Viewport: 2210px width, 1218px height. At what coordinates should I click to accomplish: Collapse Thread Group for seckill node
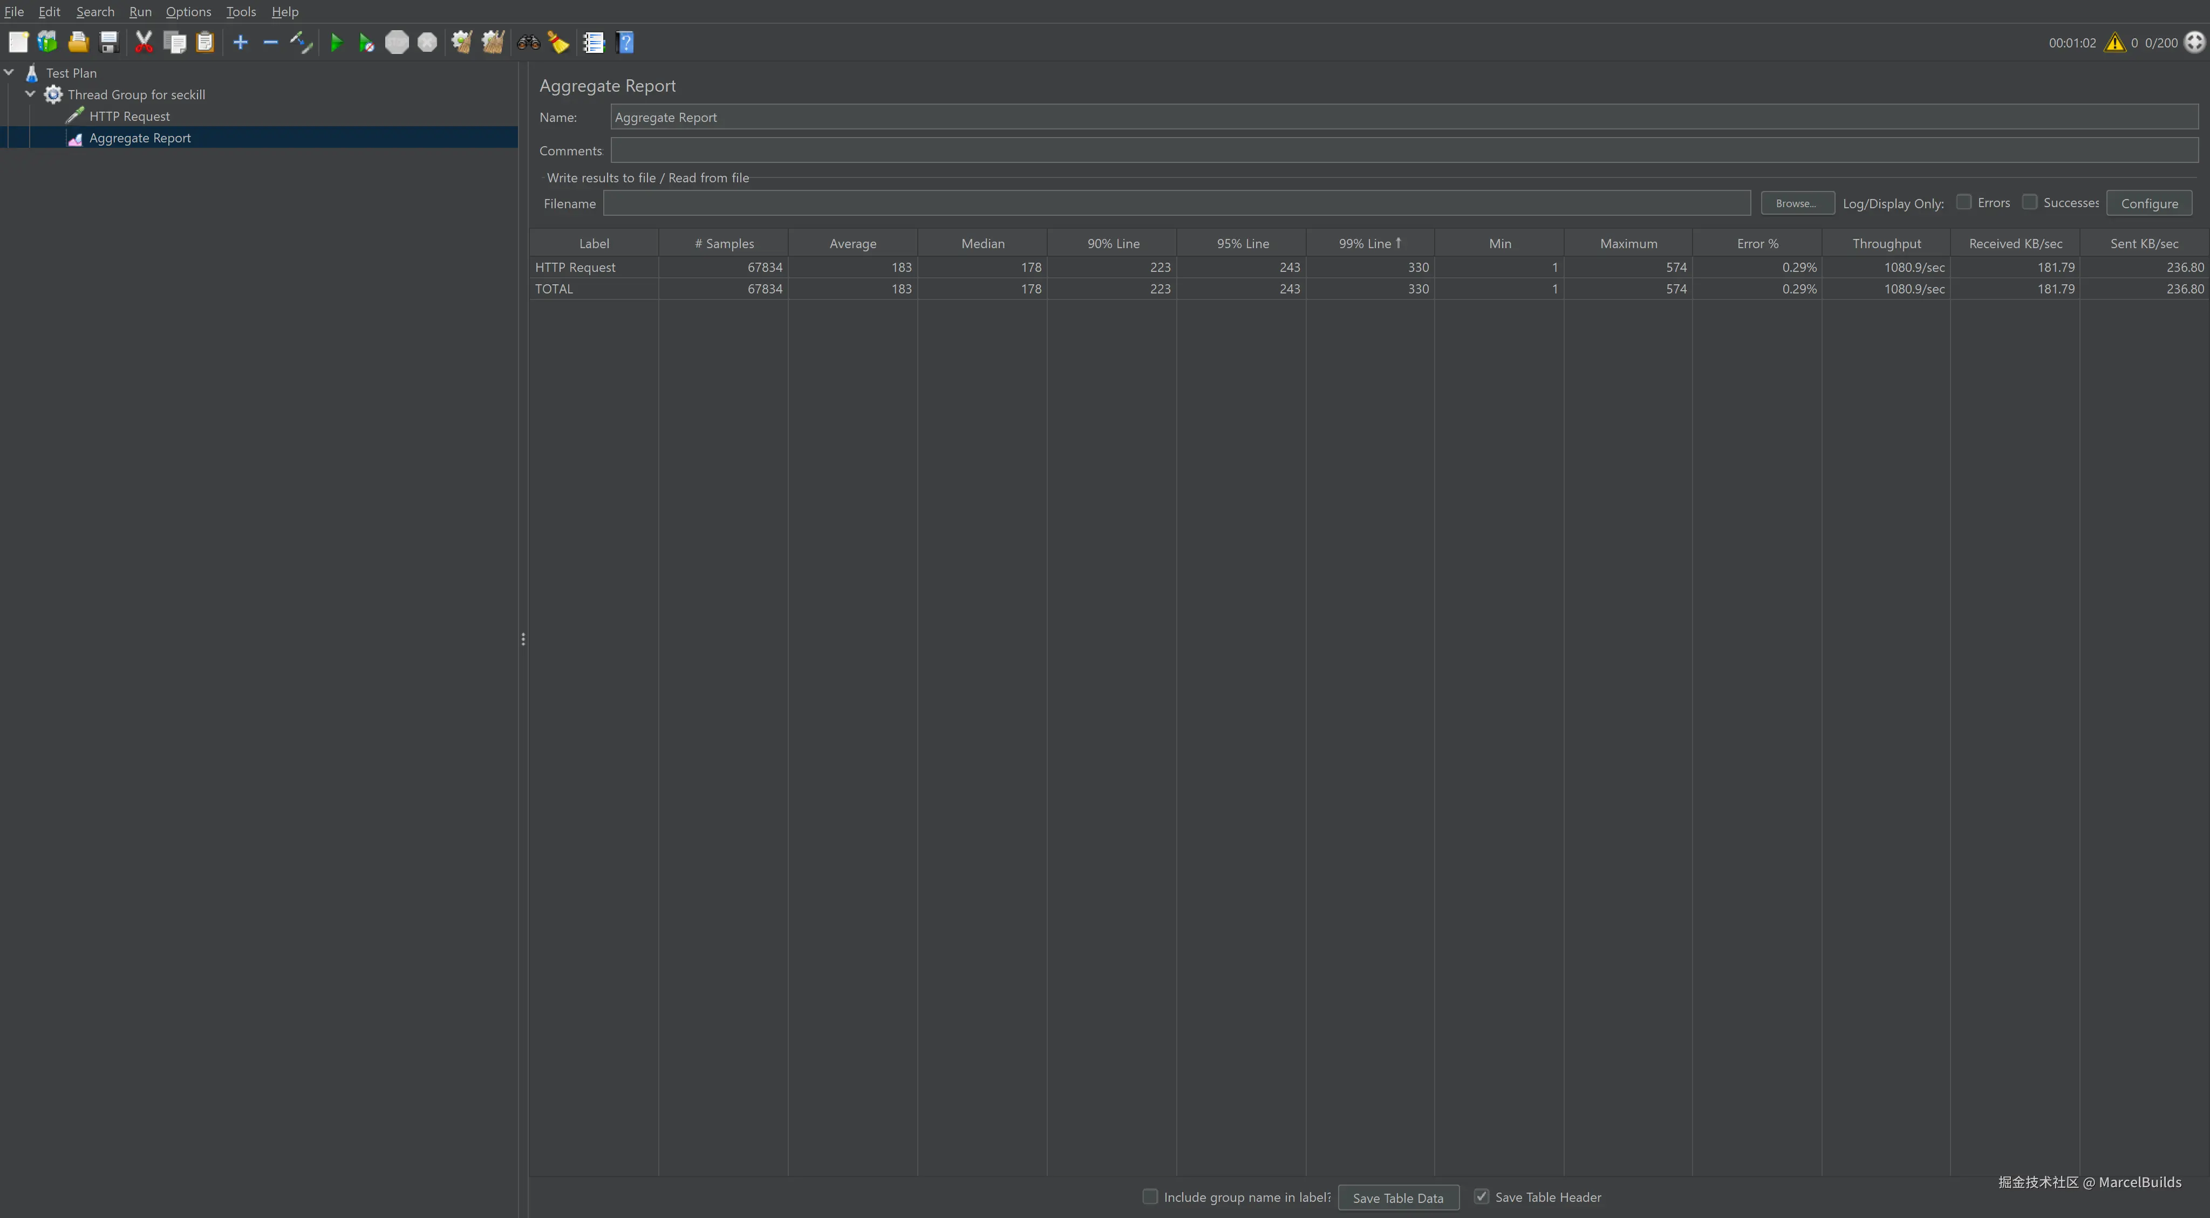pyautogui.click(x=31, y=94)
